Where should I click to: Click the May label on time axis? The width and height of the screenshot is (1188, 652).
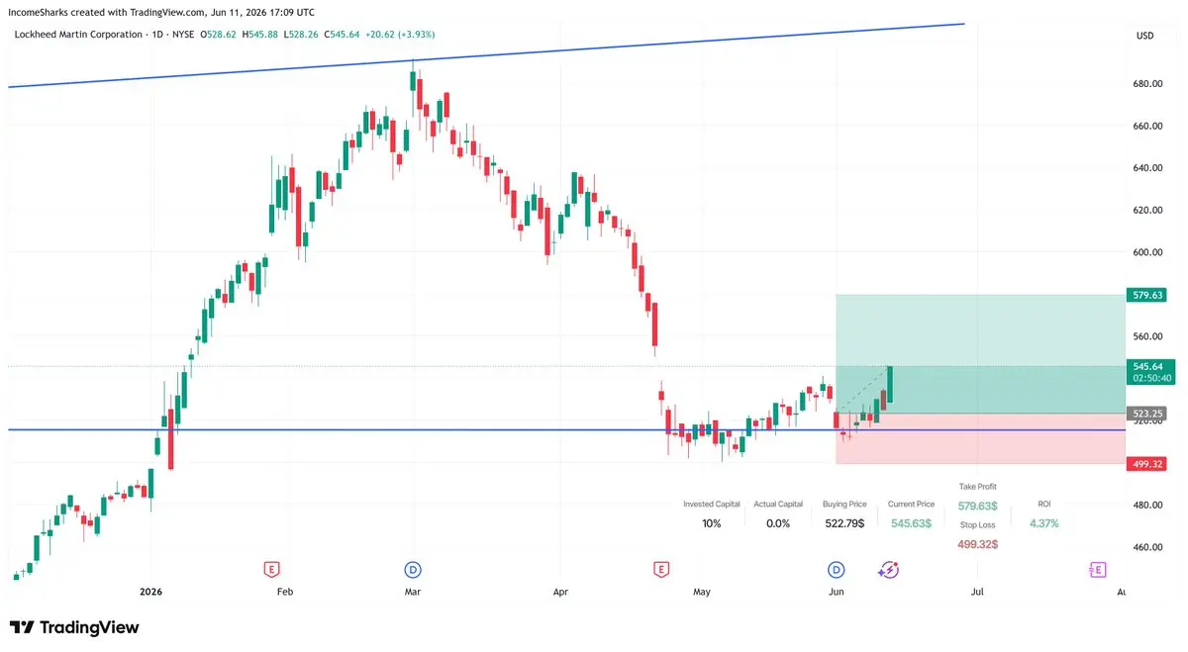[702, 592]
